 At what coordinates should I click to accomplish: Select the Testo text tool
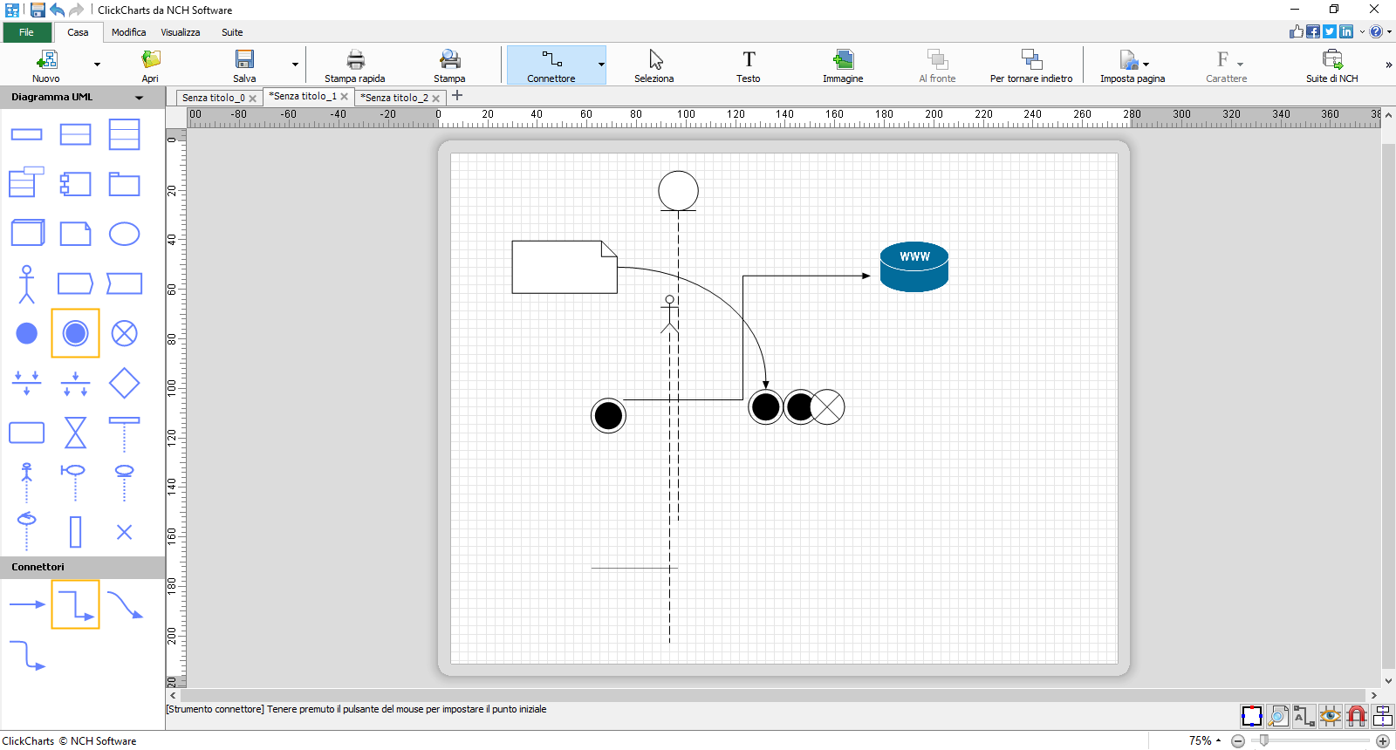point(749,65)
